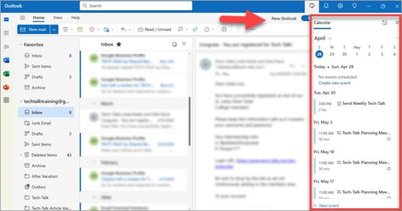402x211 pixels.
Task: Open Settings gear in title bar
Action: pos(340,6)
